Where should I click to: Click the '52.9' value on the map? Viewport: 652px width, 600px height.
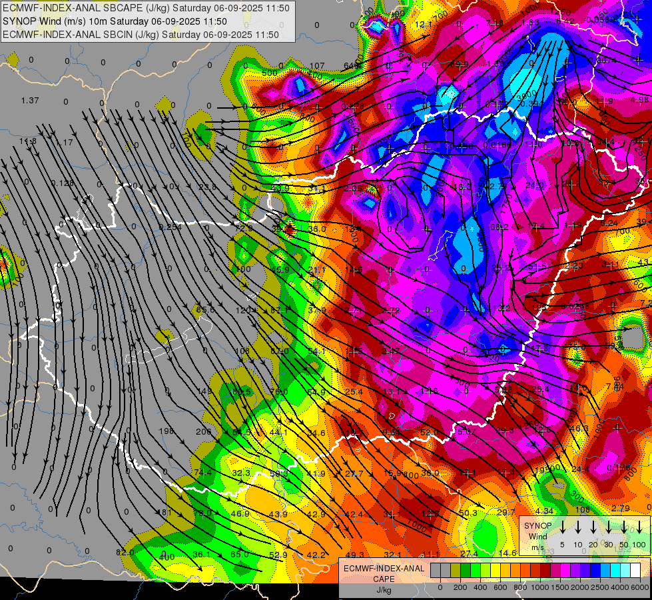(278, 555)
